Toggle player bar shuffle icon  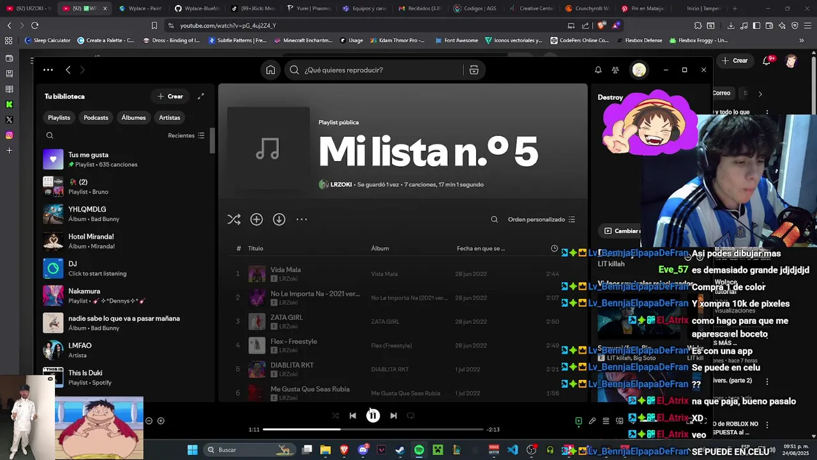335,416
